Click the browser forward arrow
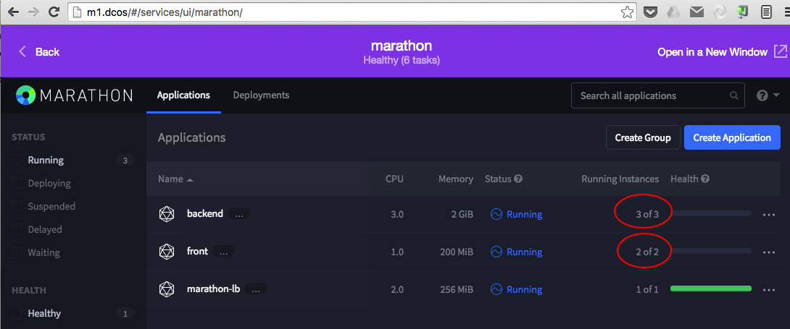Viewport: 790px width, 329px height. [x=33, y=12]
